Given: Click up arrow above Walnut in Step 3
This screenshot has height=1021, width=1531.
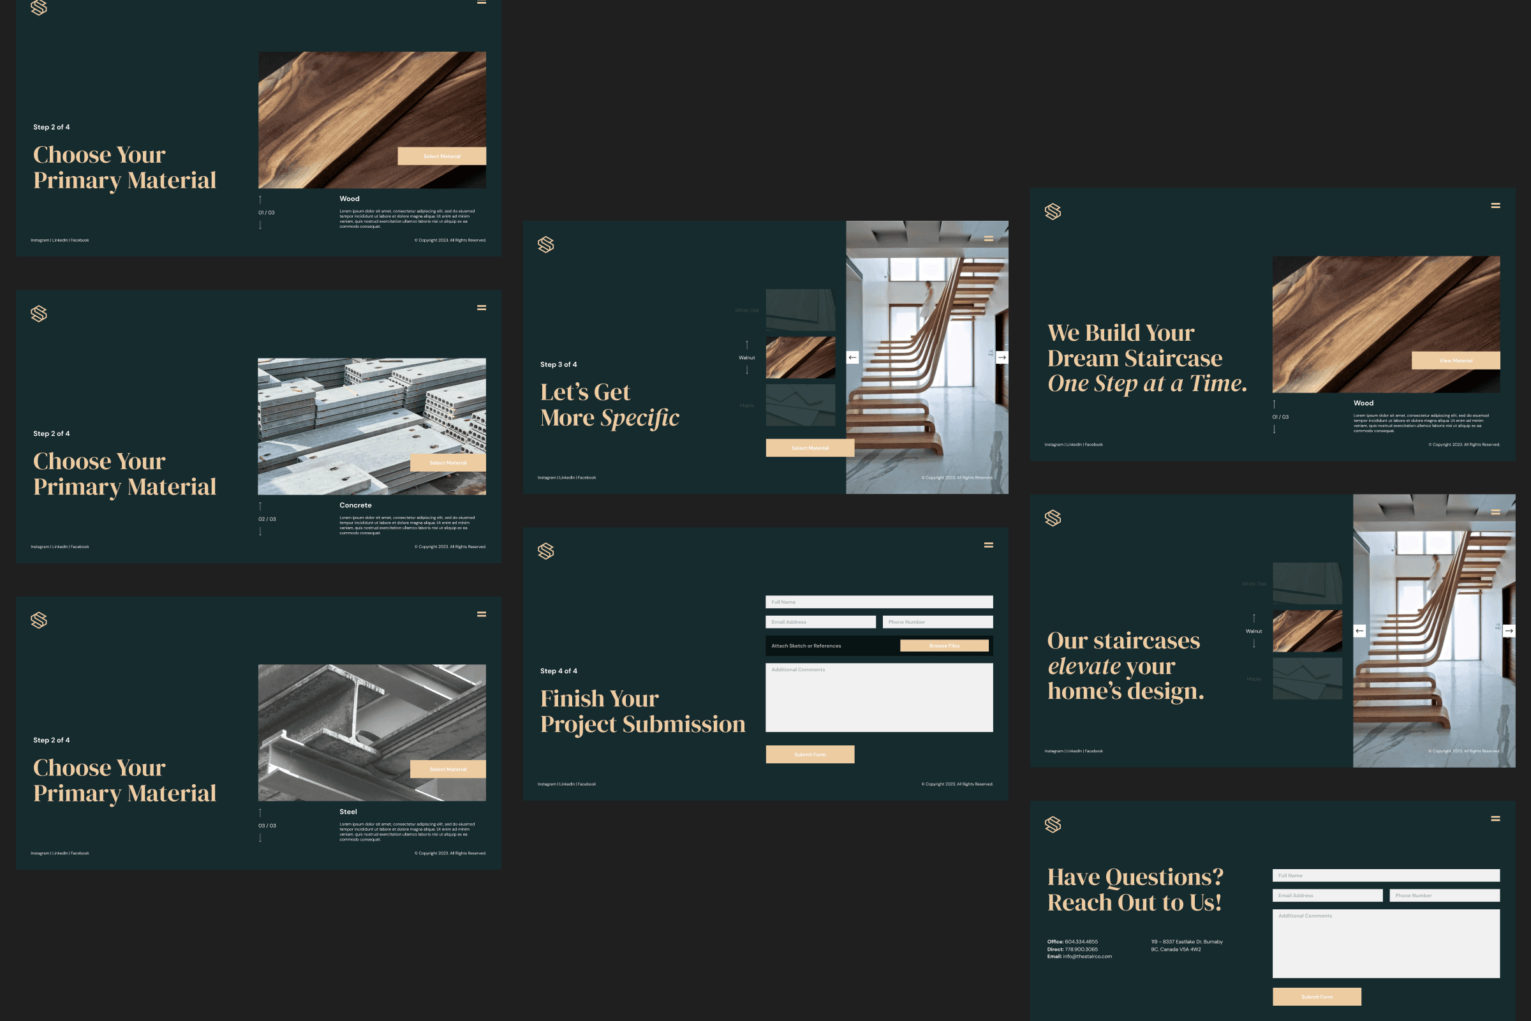Looking at the screenshot, I should click(x=746, y=345).
